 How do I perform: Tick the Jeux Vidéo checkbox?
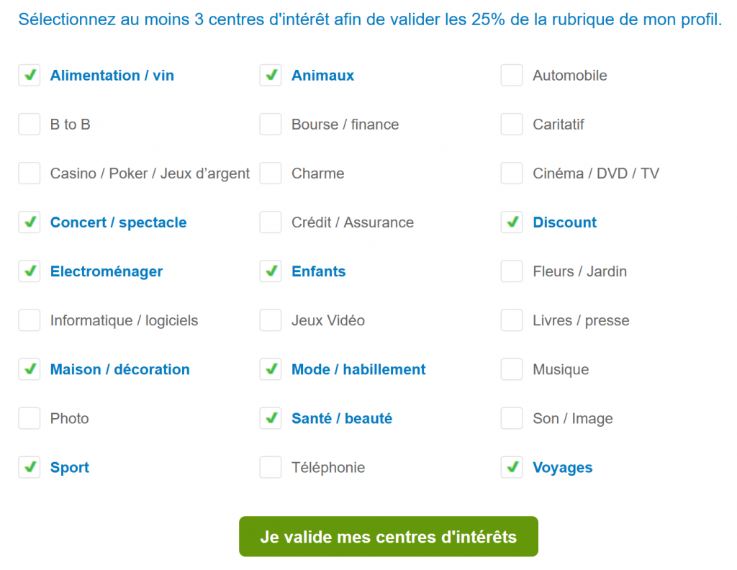pyautogui.click(x=271, y=320)
